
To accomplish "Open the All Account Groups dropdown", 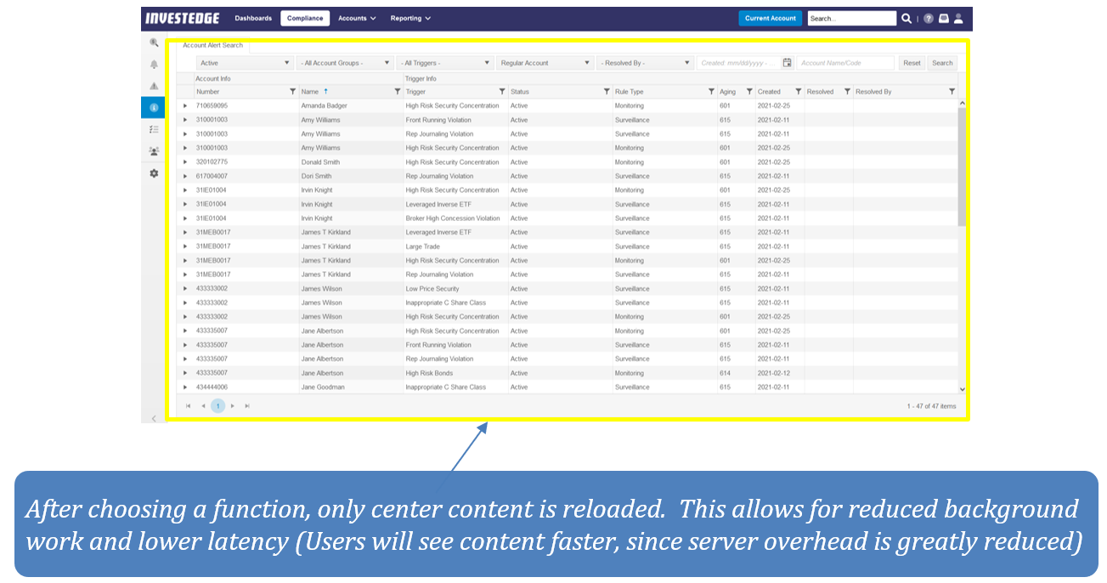I will pyautogui.click(x=345, y=63).
